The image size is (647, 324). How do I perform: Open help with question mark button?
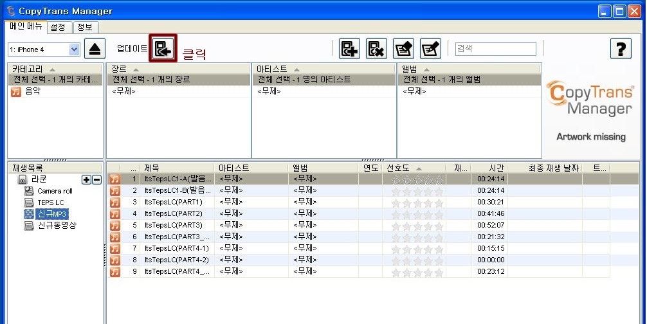click(621, 49)
